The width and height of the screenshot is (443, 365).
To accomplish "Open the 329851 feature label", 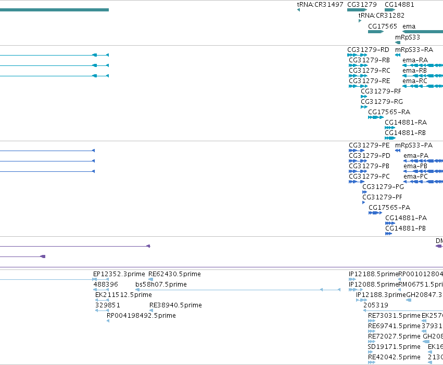I will point(108,305).
